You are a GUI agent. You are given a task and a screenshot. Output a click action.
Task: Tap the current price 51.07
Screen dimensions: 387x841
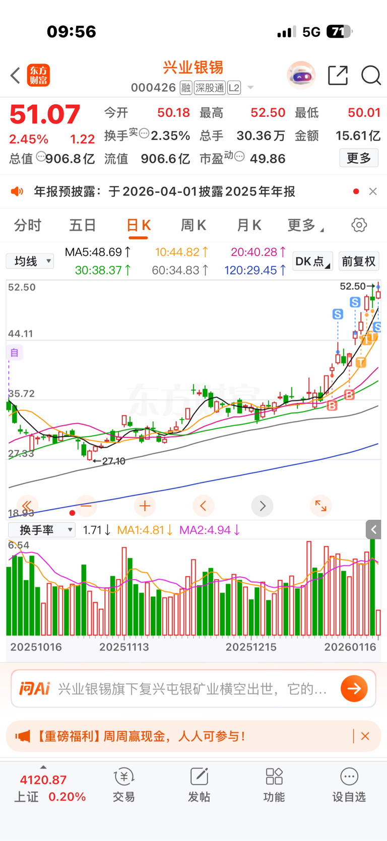pyautogui.click(x=45, y=114)
